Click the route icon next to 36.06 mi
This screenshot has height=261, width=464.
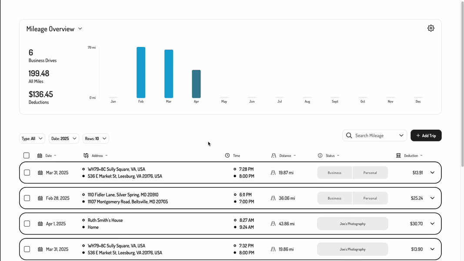pos(273,198)
